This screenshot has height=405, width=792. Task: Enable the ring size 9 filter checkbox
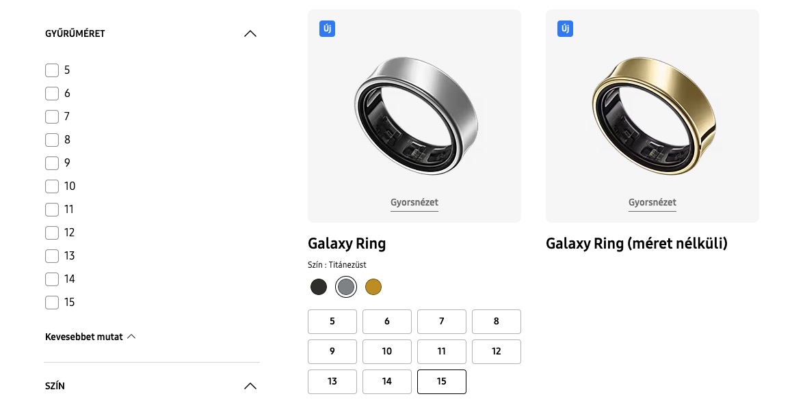[52, 163]
